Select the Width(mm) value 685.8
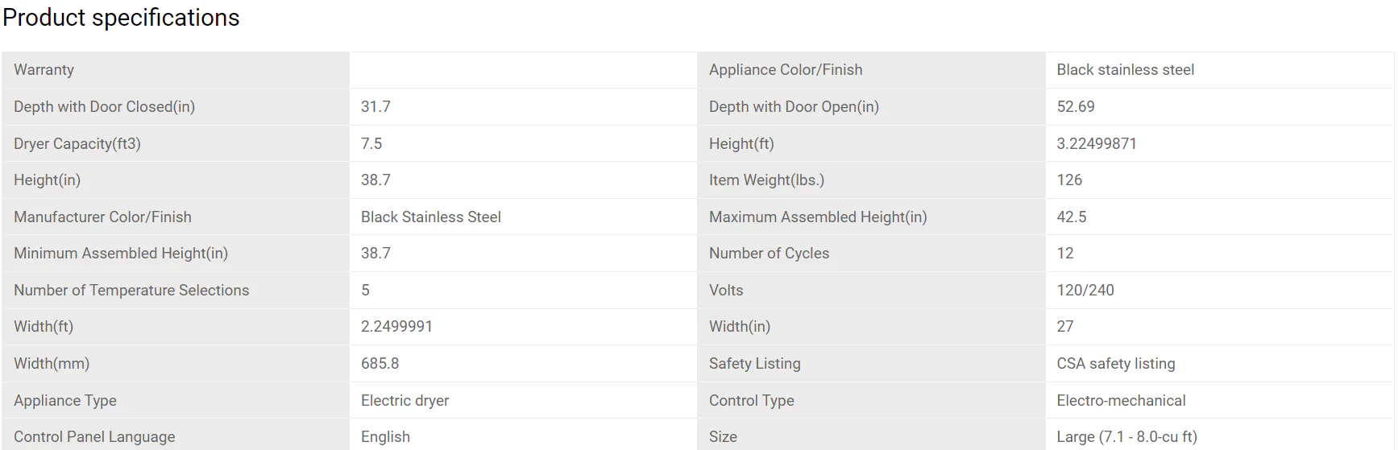The width and height of the screenshot is (1398, 450). click(380, 364)
